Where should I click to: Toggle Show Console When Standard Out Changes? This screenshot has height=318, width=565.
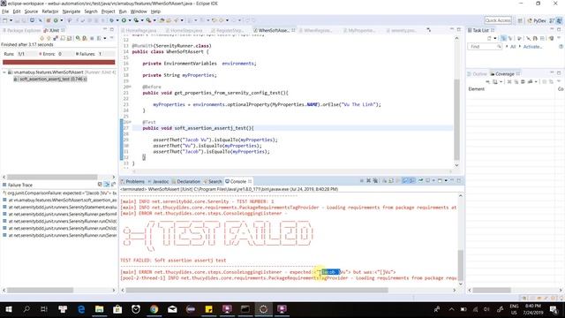(405, 180)
